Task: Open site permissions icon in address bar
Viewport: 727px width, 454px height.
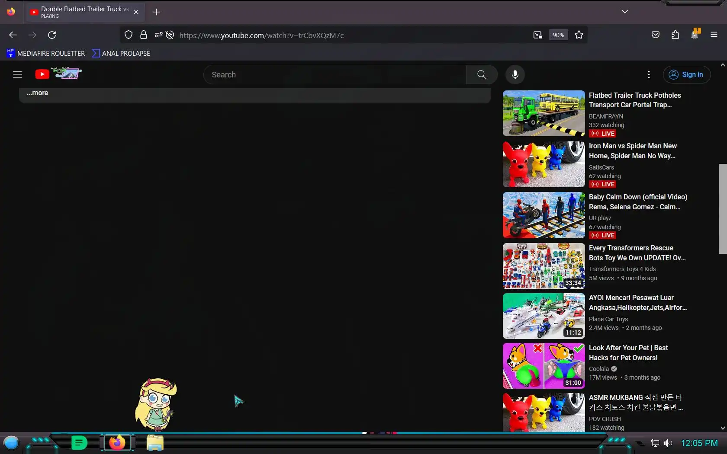Action: click(x=159, y=35)
